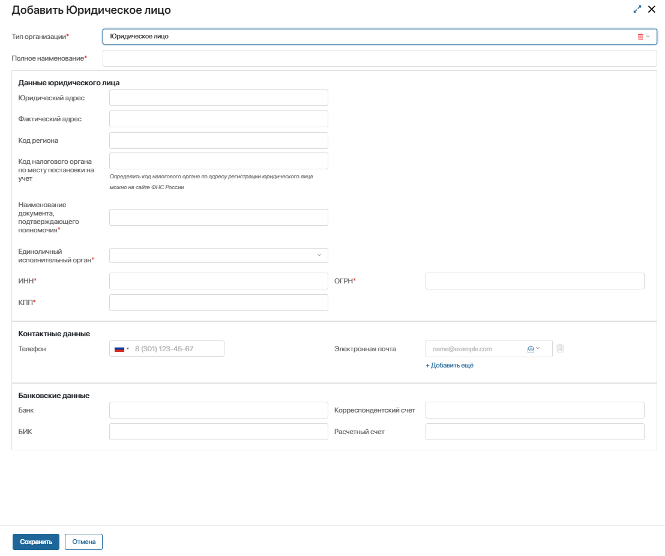This screenshot has width=665, height=556.
Task: Open the email type envelope selector
Action: (x=534, y=349)
